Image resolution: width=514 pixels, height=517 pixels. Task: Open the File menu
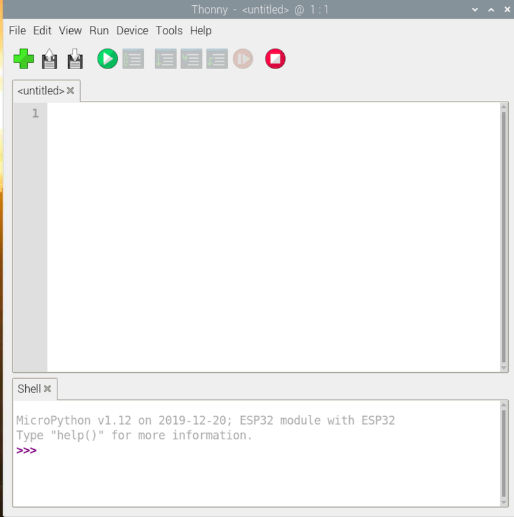pyautogui.click(x=17, y=30)
